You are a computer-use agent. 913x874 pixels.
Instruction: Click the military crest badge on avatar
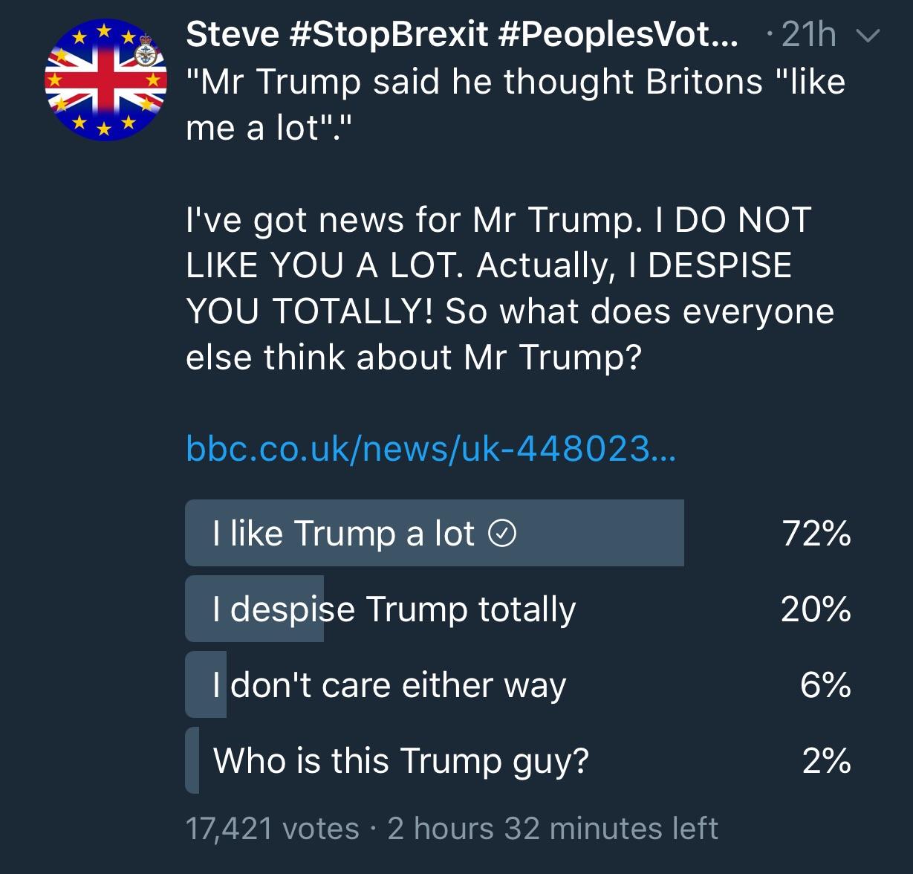click(146, 52)
